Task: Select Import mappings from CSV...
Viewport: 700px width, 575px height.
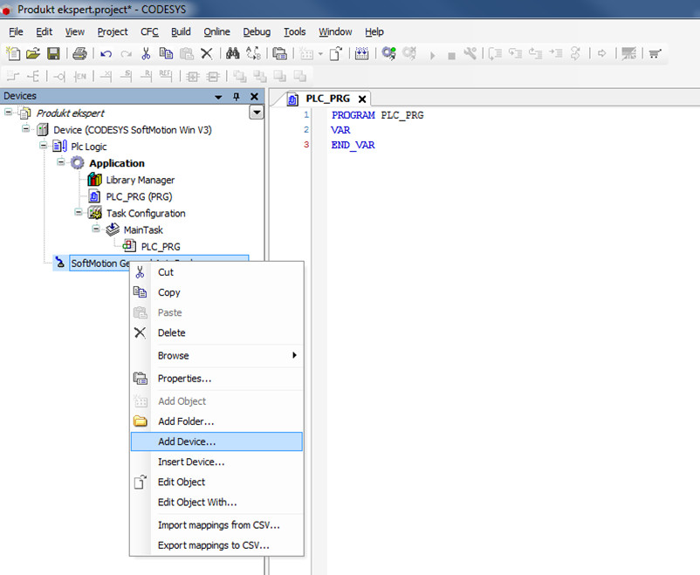Action: click(x=216, y=525)
